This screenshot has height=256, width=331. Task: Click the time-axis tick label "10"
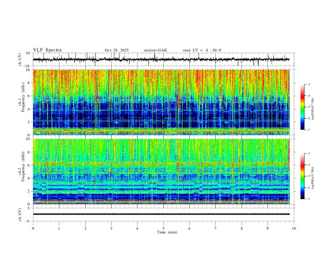pyautogui.click(x=294, y=228)
